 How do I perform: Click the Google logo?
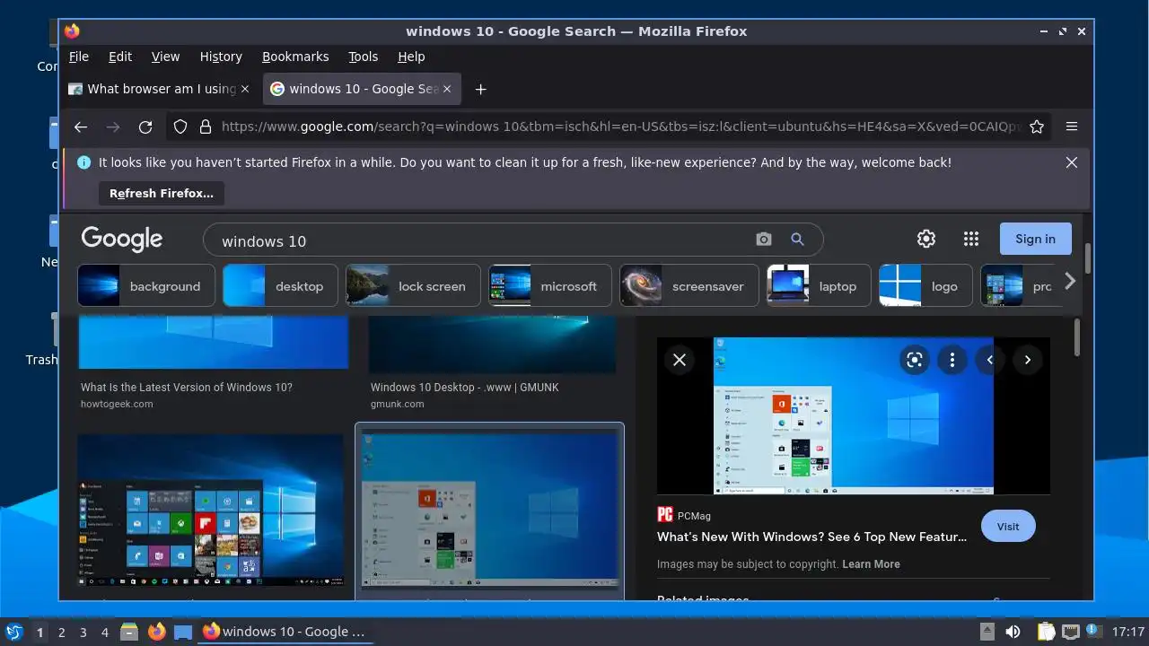(122, 239)
